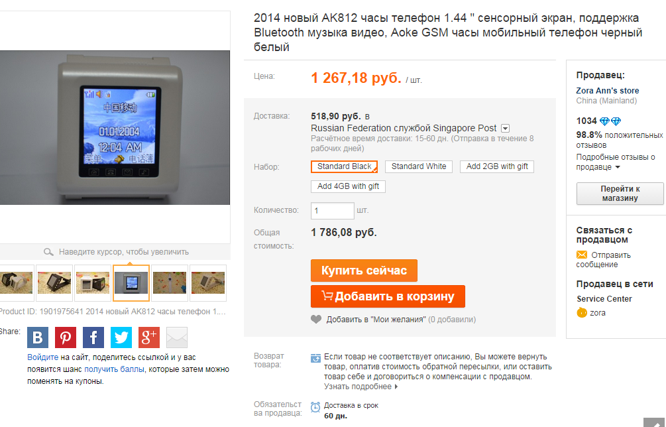Click the quantity input field
This screenshot has width=666, height=427.
333,211
